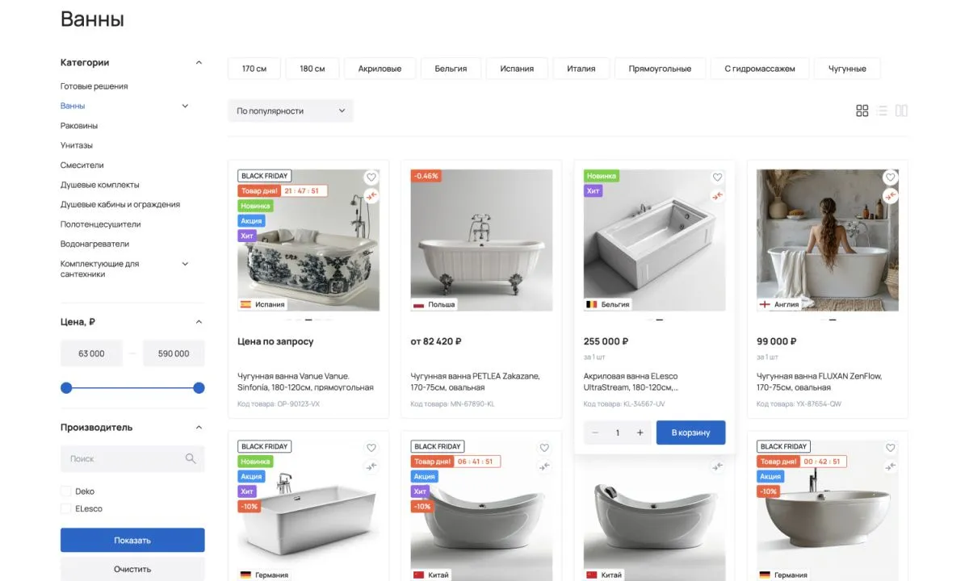
Task: Click compare icon on FLUXAN ZenFlow bathtub
Action: (890, 196)
